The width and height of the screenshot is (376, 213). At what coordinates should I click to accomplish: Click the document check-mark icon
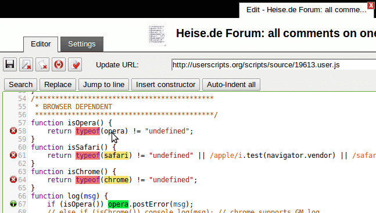click(x=75, y=64)
